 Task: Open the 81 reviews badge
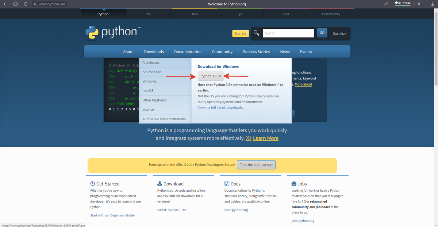(x=403, y=3)
